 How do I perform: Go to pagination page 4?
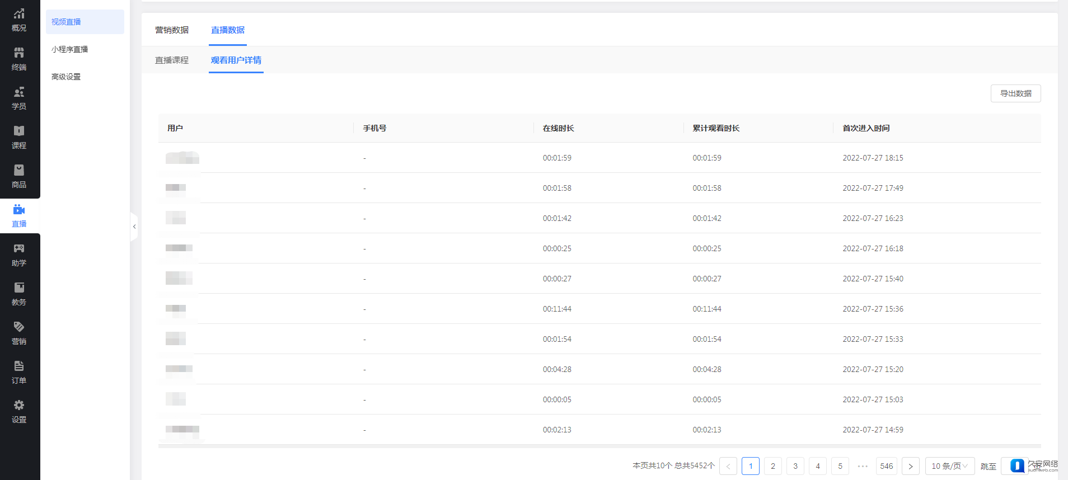point(818,466)
